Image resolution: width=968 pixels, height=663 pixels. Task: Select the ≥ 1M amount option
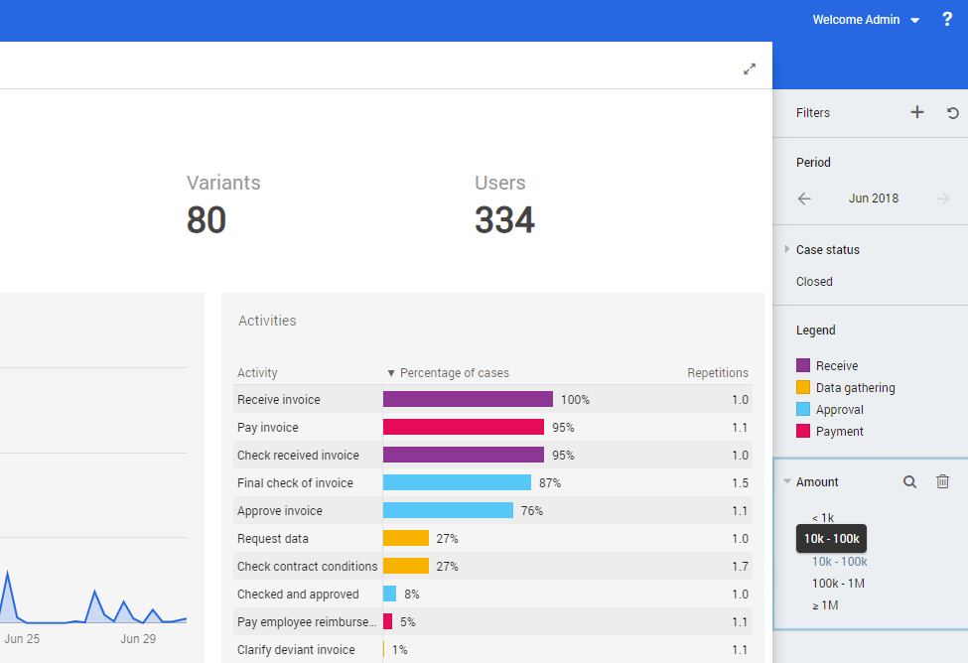[x=825, y=605]
